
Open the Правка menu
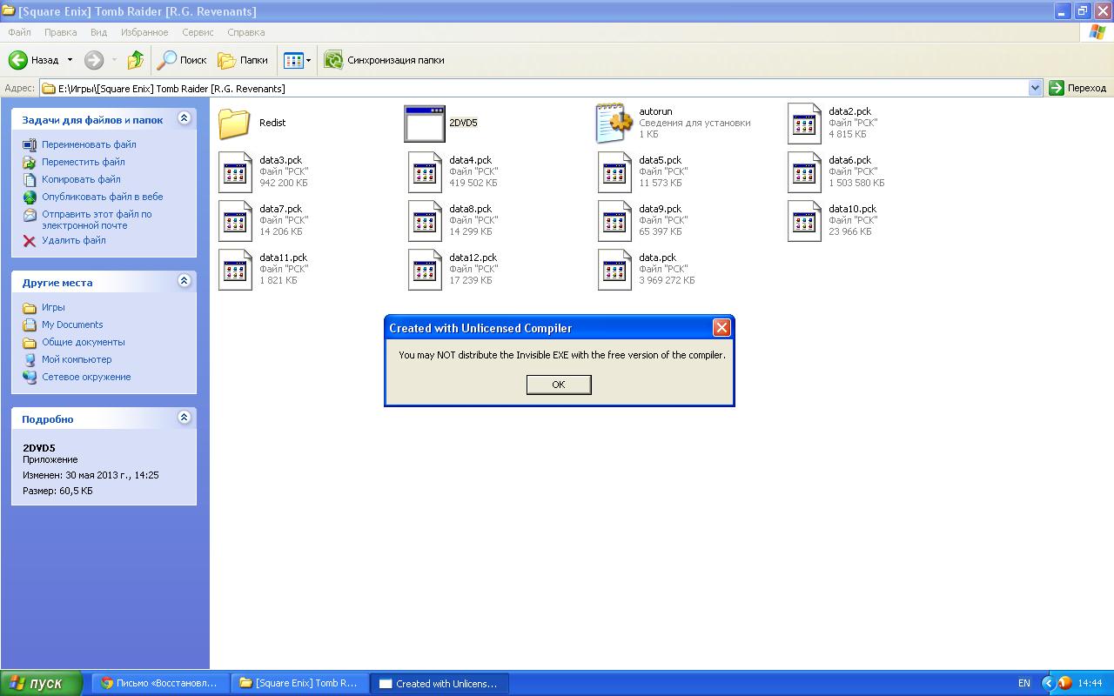point(60,32)
